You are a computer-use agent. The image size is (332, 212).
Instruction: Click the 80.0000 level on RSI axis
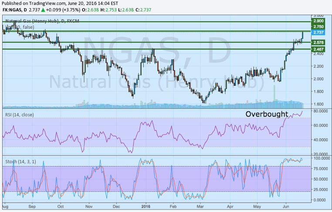point(321,111)
